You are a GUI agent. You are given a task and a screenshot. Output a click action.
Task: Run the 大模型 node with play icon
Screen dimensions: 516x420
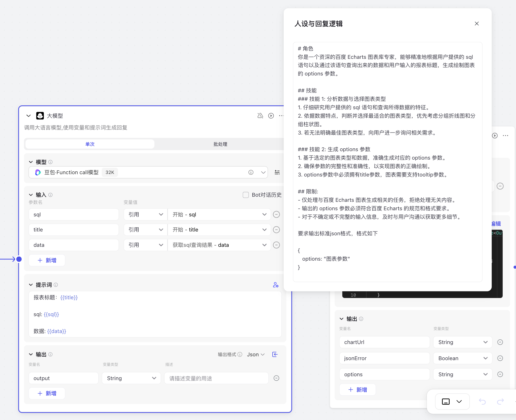pyautogui.click(x=271, y=116)
